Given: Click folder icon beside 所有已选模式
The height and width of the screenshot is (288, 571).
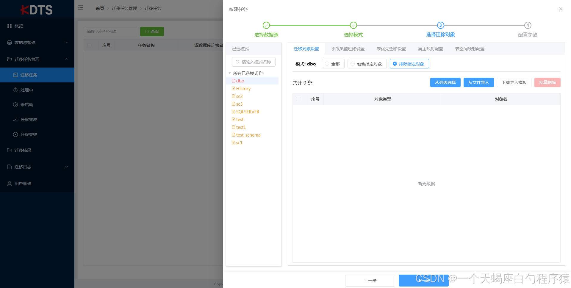Looking at the screenshot, I should (262, 73).
